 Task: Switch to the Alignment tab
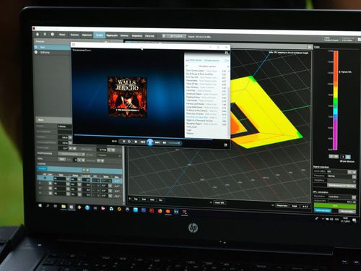[87, 35]
